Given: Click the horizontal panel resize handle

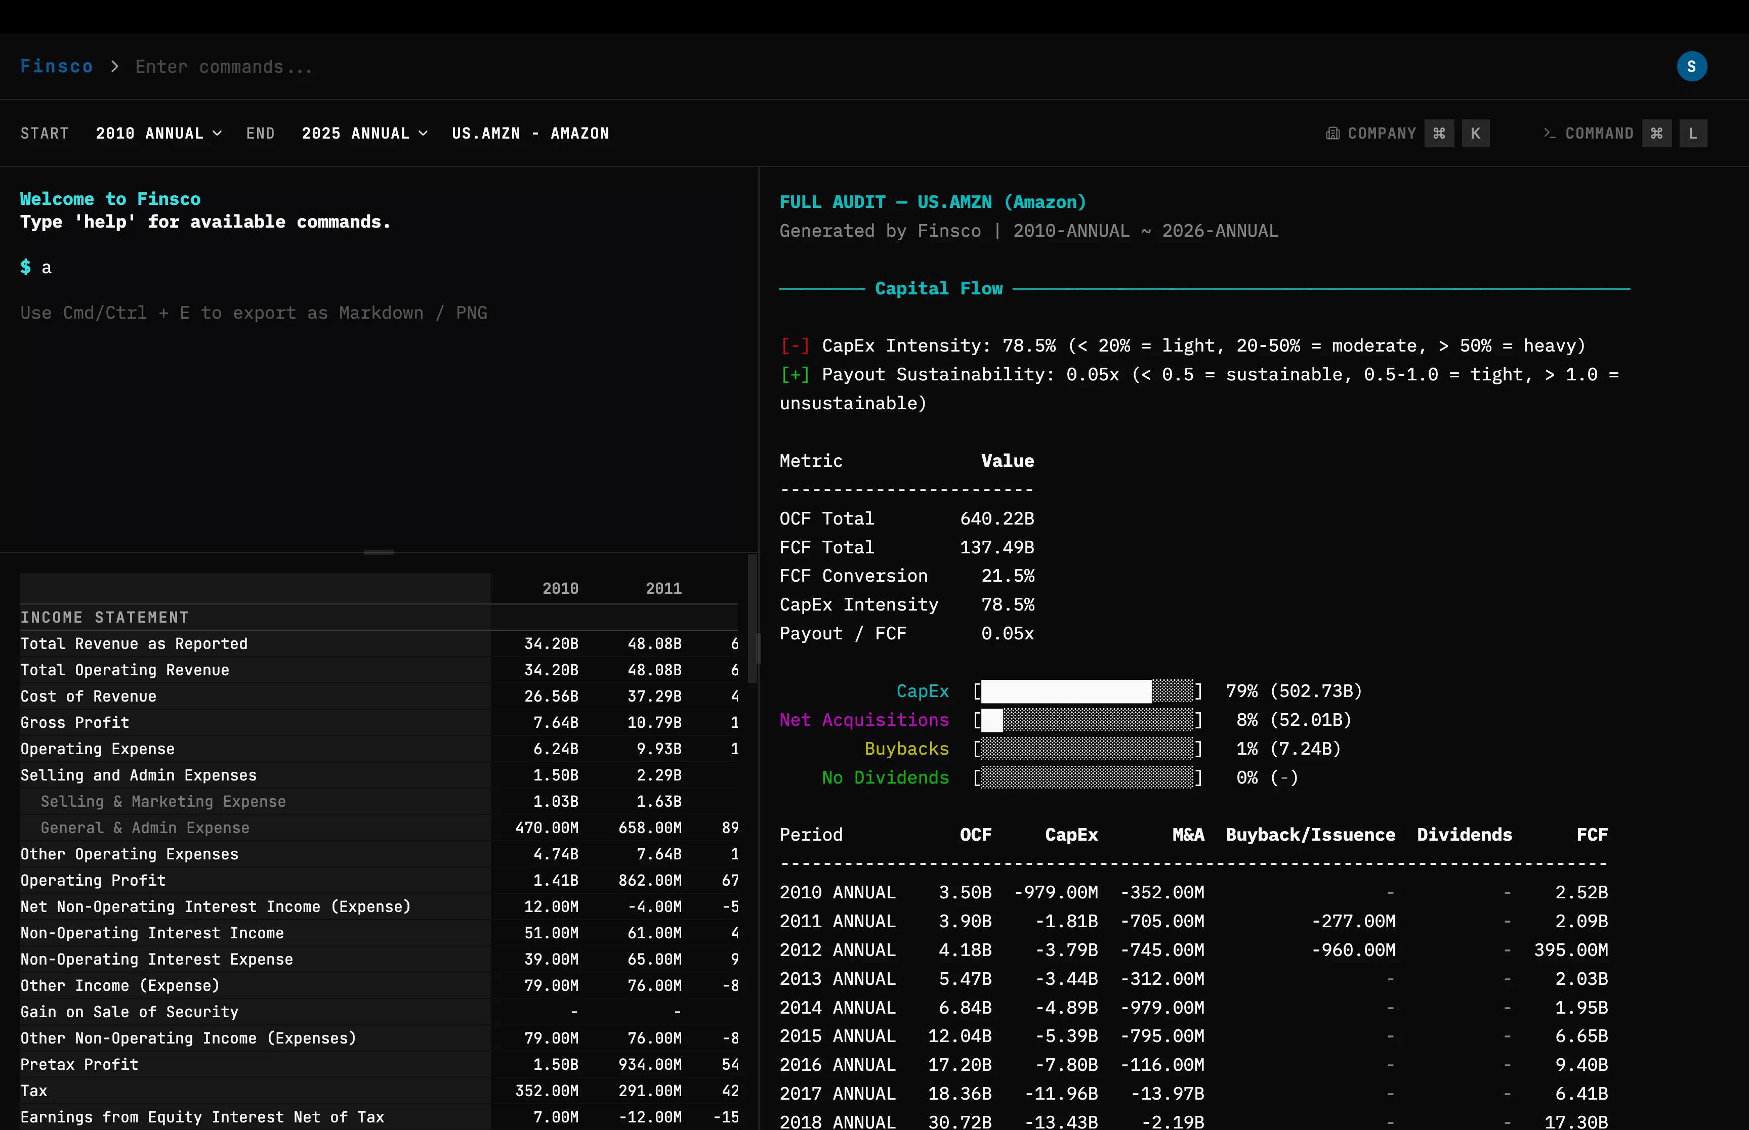Looking at the screenshot, I should [379, 552].
